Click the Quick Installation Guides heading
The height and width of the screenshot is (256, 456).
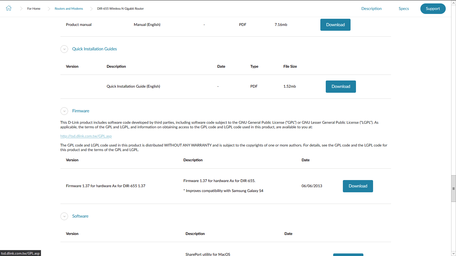[94, 49]
